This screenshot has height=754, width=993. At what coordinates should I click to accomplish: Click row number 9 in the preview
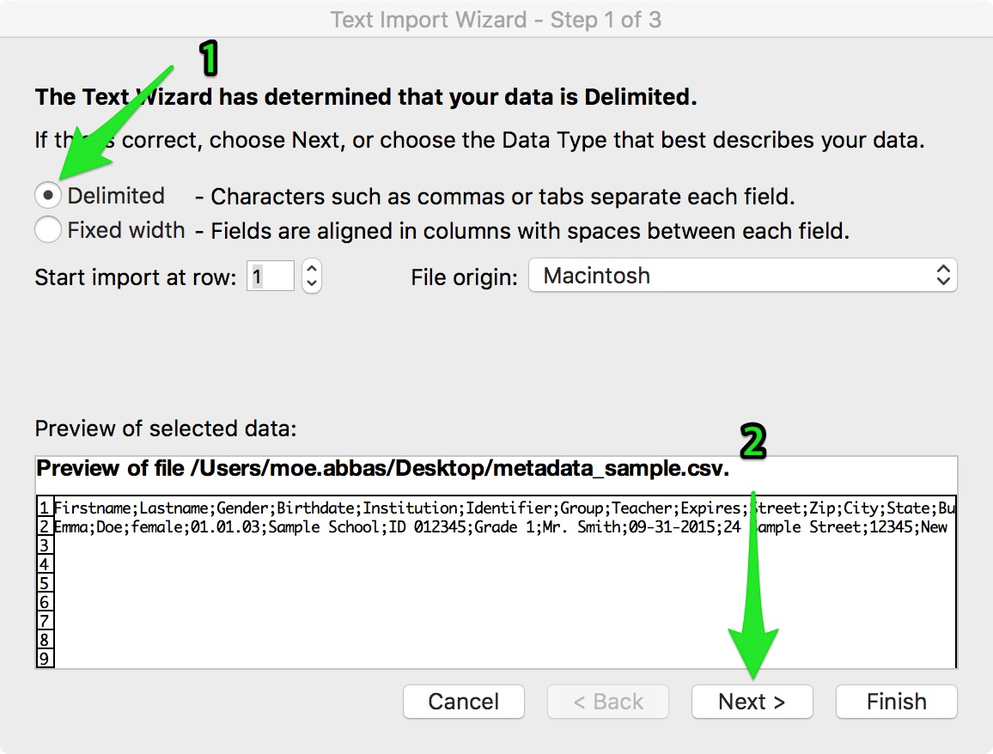click(x=45, y=659)
